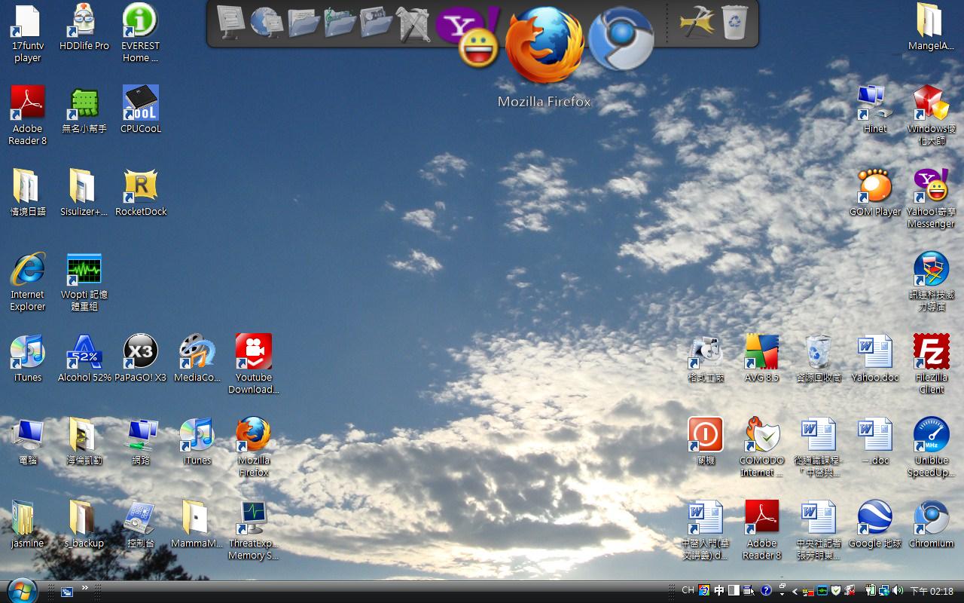Select the 17funtv player desktop shortcut
964x603 pixels.
(28, 33)
